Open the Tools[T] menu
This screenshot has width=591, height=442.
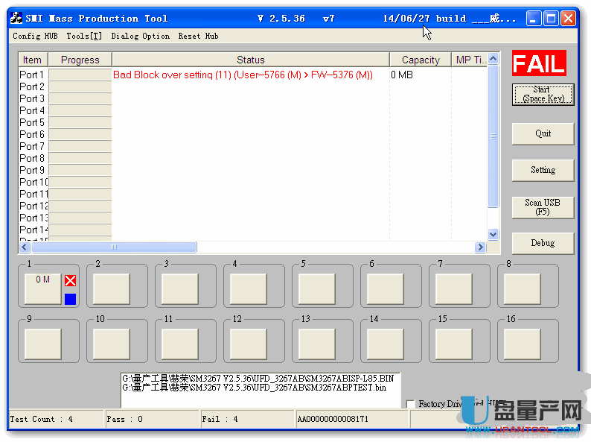(x=84, y=36)
